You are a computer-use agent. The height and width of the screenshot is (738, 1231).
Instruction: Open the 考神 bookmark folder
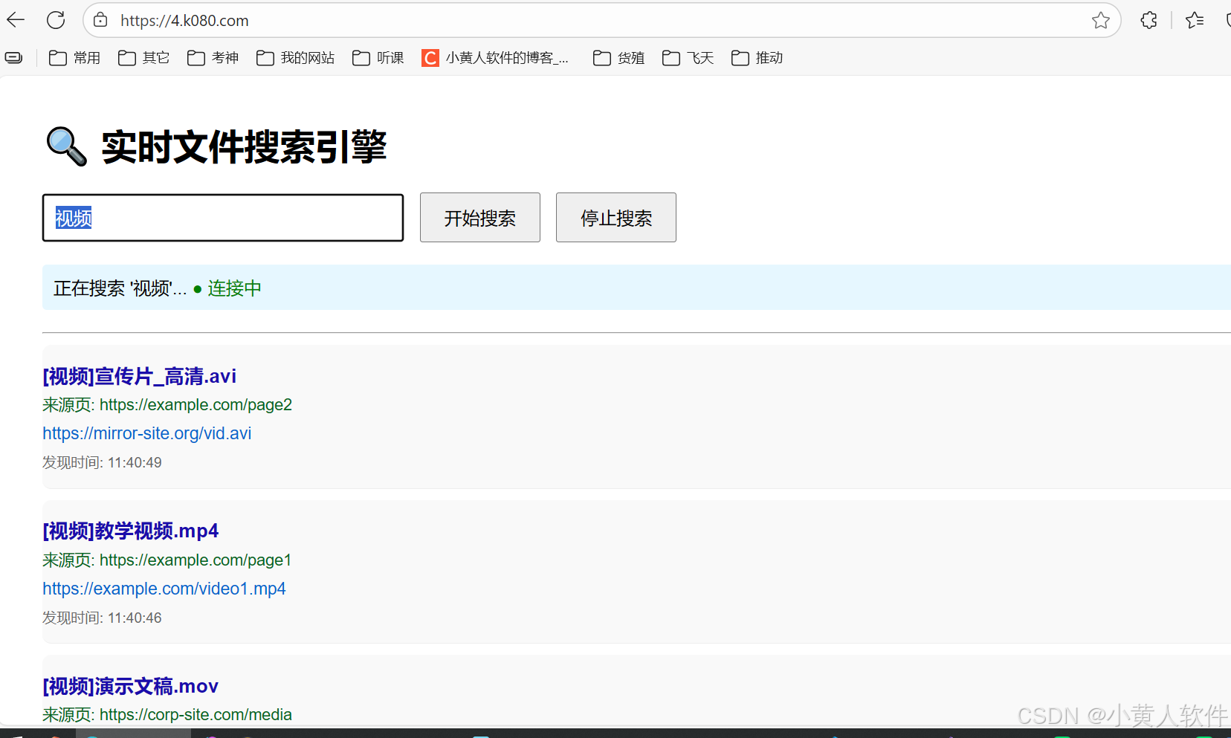(x=213, y=58)
